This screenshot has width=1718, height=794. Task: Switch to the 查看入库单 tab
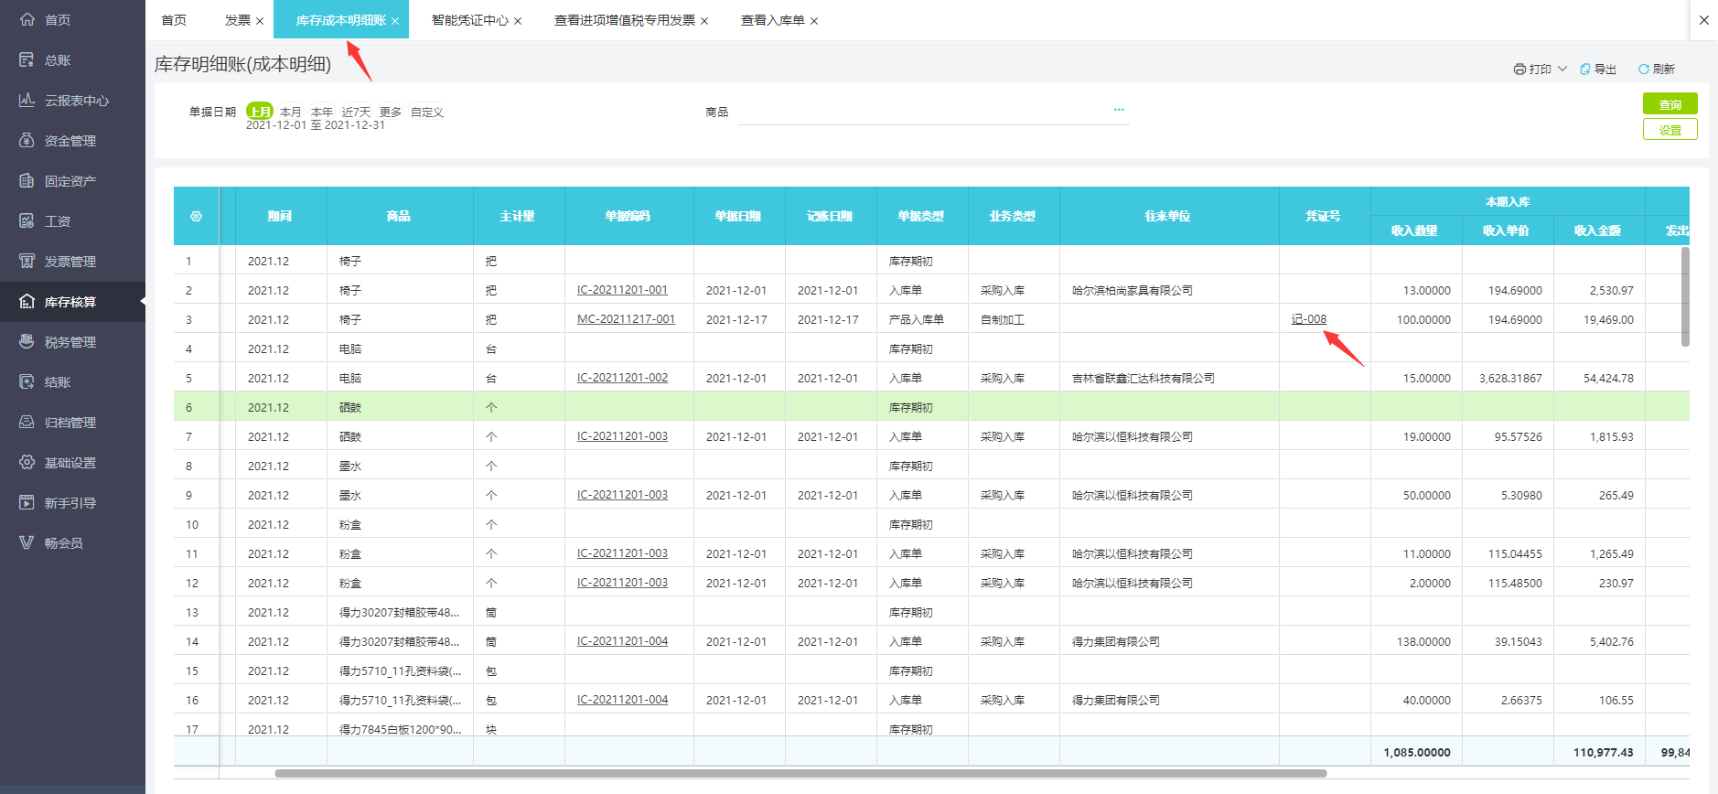pyautogui.click(x=772, y=20)
